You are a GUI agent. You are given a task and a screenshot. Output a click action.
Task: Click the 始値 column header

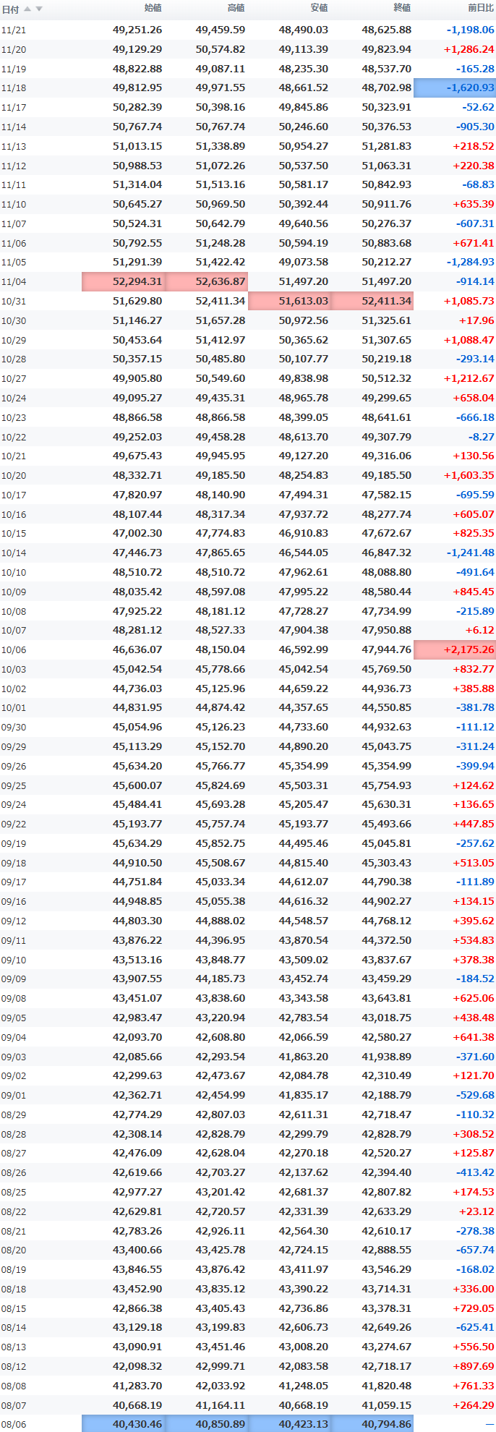[153, 8]
